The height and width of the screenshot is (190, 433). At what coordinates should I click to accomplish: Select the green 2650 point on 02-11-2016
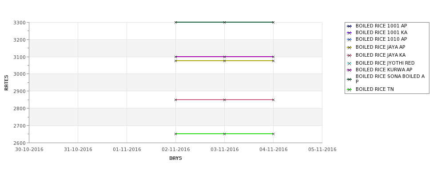175,134
